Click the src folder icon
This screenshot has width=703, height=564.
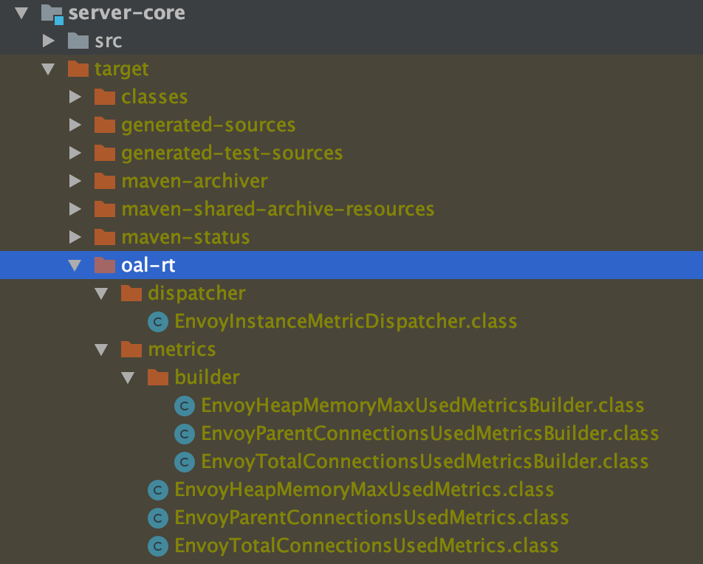78,41
